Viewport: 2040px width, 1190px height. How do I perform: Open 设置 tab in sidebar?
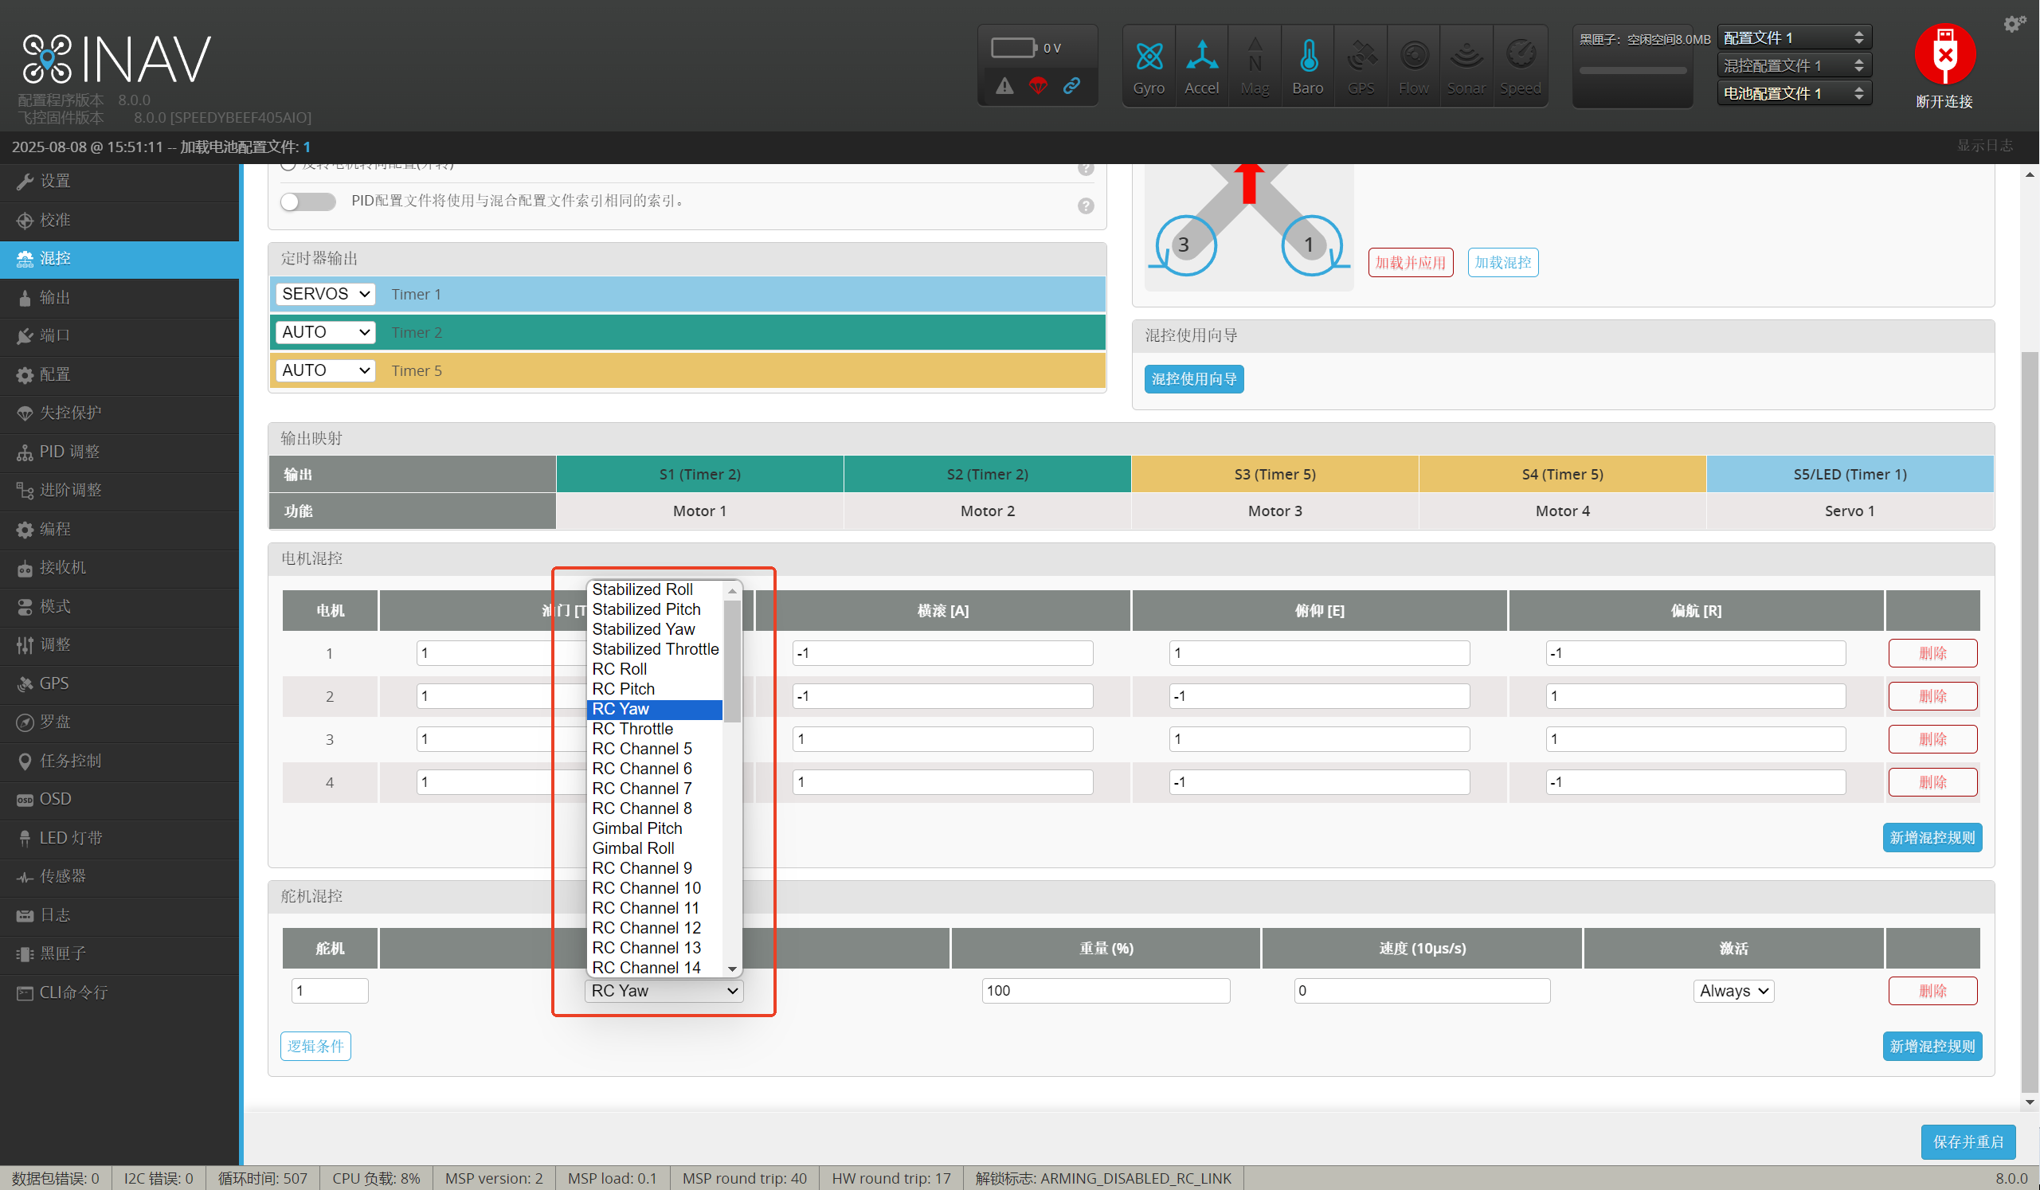[x=119, y=182]
